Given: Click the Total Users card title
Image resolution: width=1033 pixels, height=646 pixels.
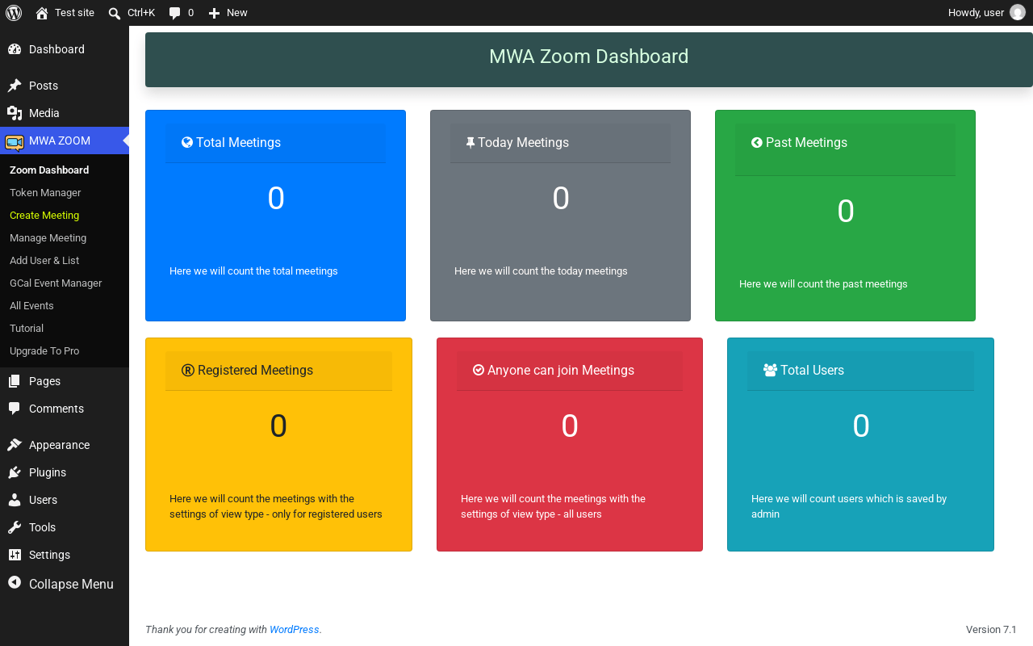Looking at the screenshot, I should pos(812,370).
